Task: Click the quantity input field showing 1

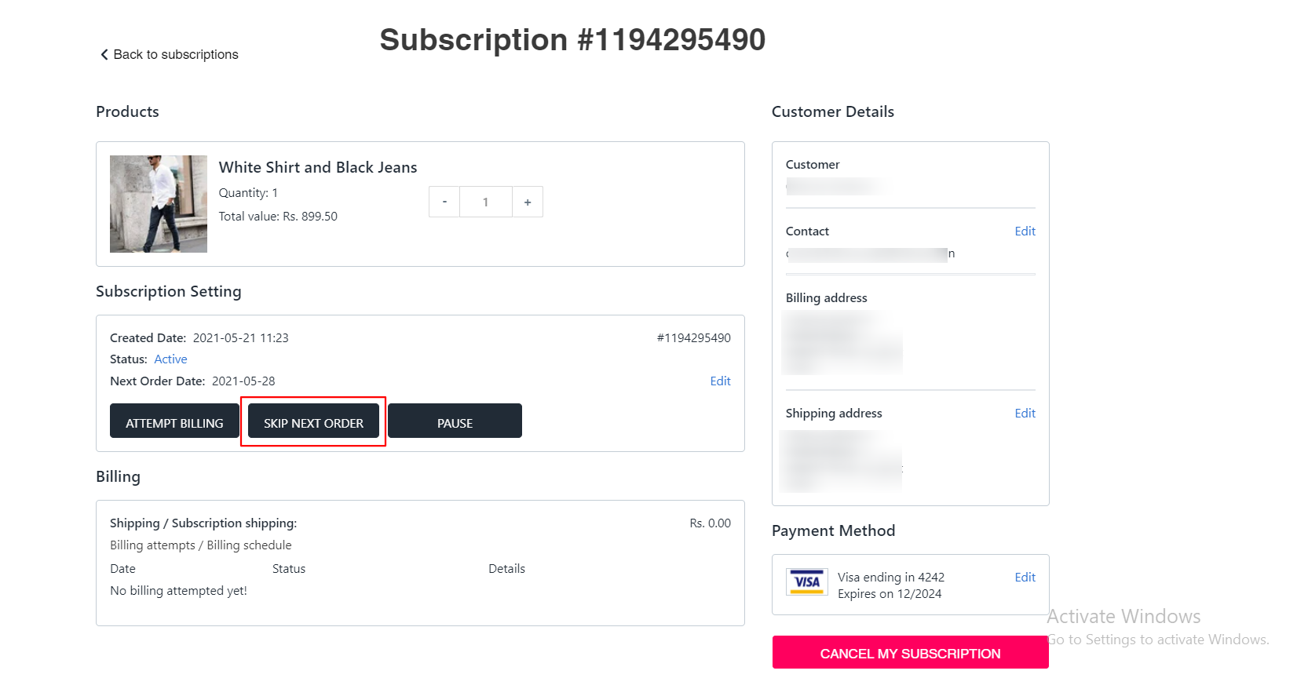Action: click(486, 202)
